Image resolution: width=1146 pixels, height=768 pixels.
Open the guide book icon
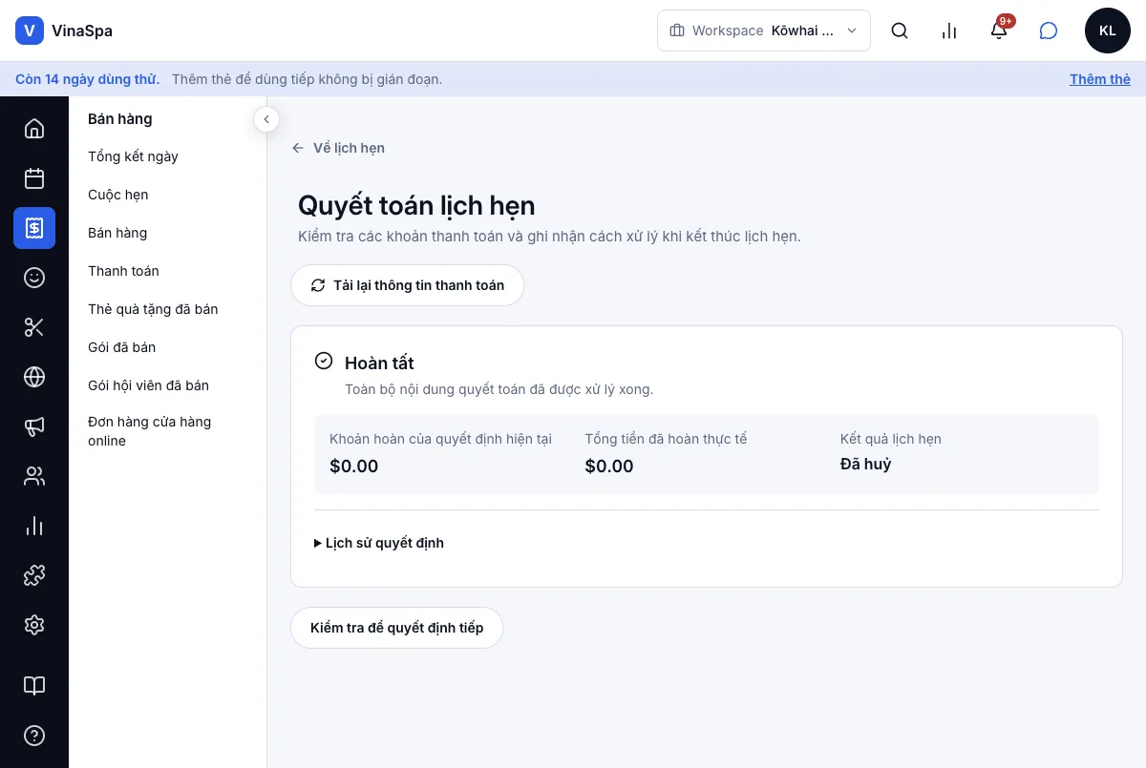coord(34,686)
